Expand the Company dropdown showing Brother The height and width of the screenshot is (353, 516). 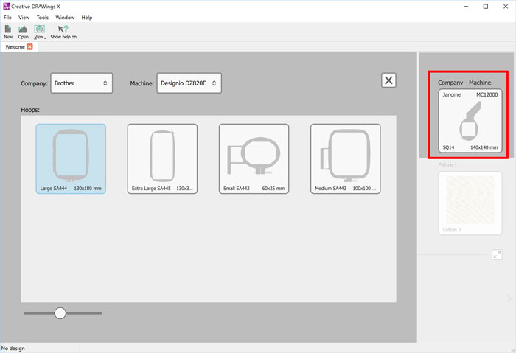tap(81, 83)
